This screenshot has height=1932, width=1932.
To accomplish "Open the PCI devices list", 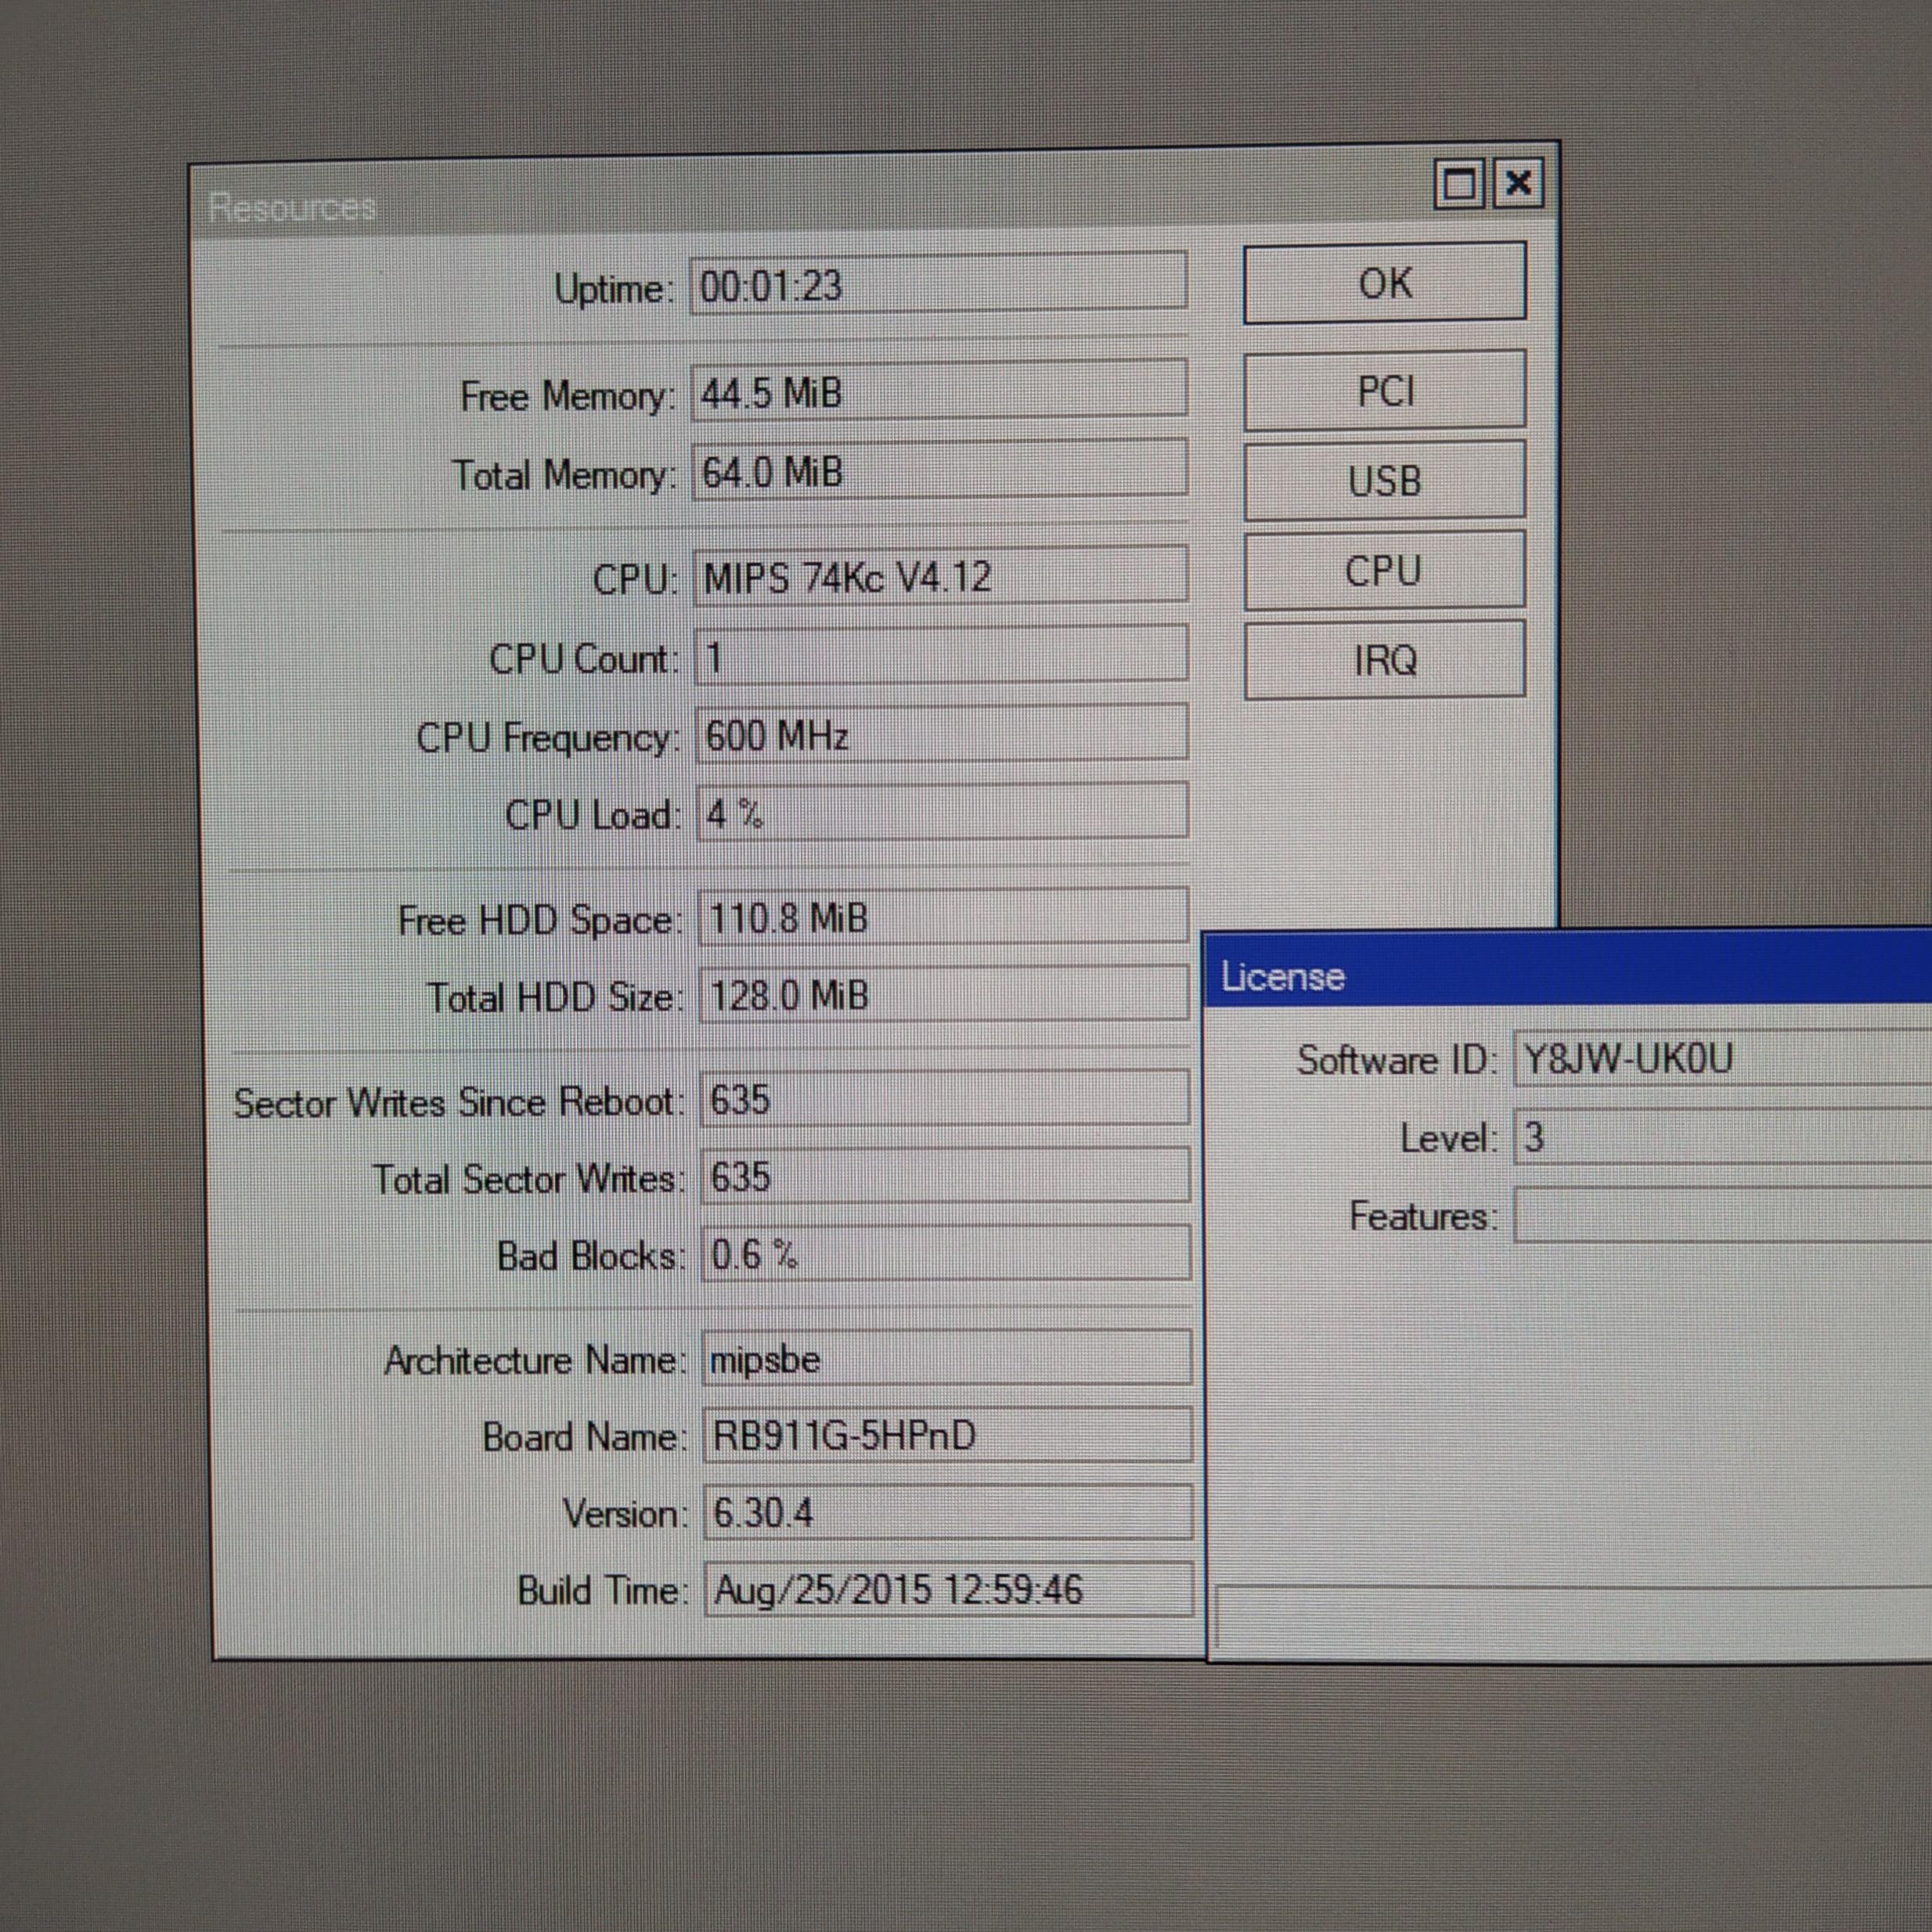I will [x=1384, y=391].
